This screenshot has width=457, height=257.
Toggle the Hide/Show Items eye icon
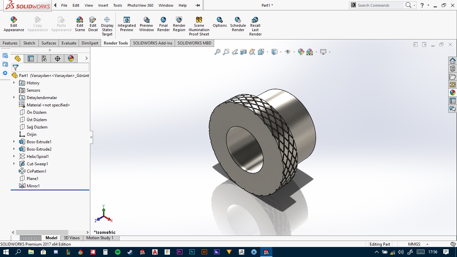tap(287, 52)
